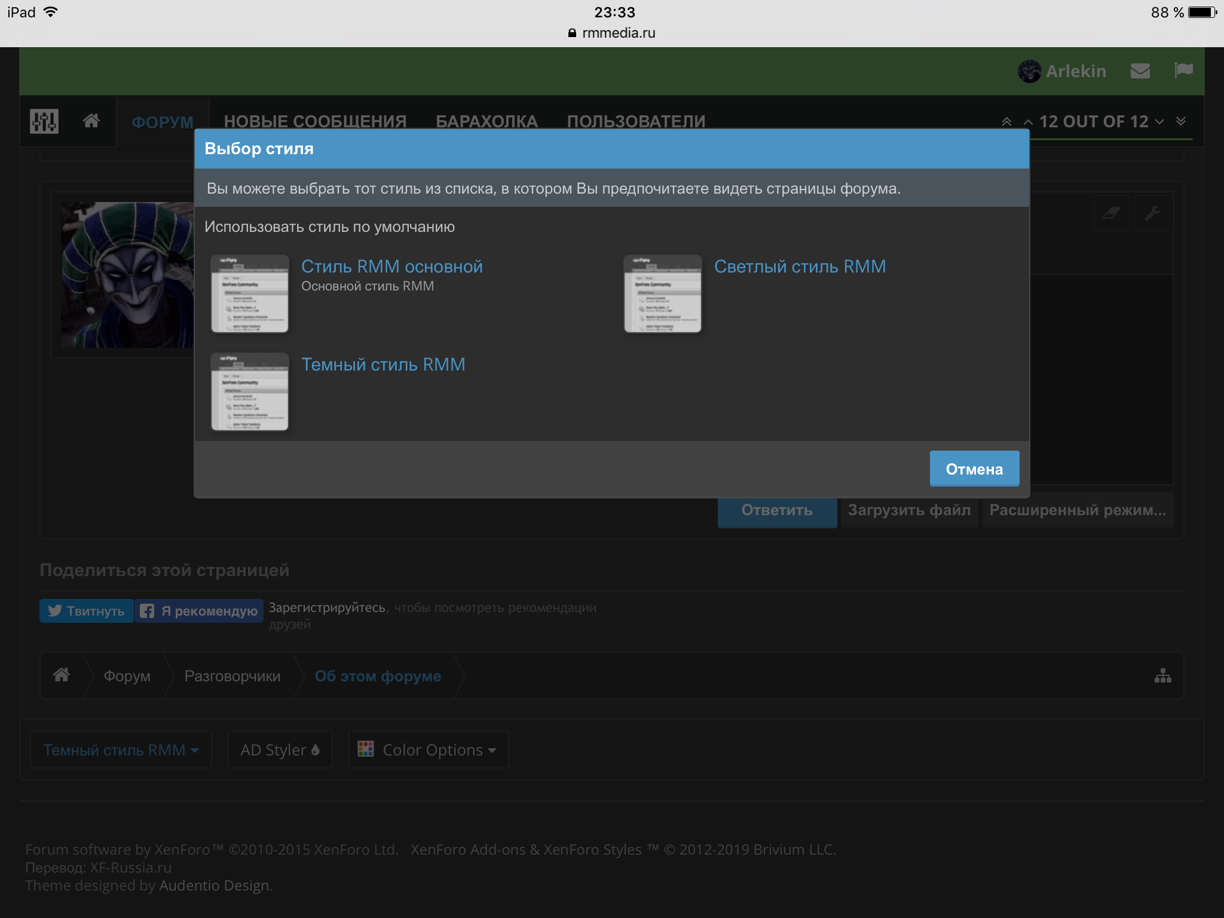This screenshot has width=1224, height=918.
Task: Click the breadcrumb home icon
Action: pos(62,675)
